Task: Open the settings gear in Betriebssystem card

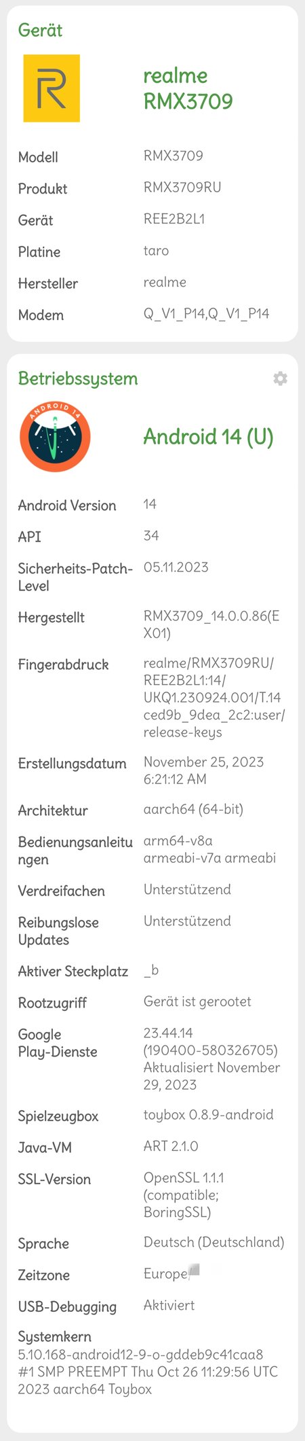Action: coord(280,378)
